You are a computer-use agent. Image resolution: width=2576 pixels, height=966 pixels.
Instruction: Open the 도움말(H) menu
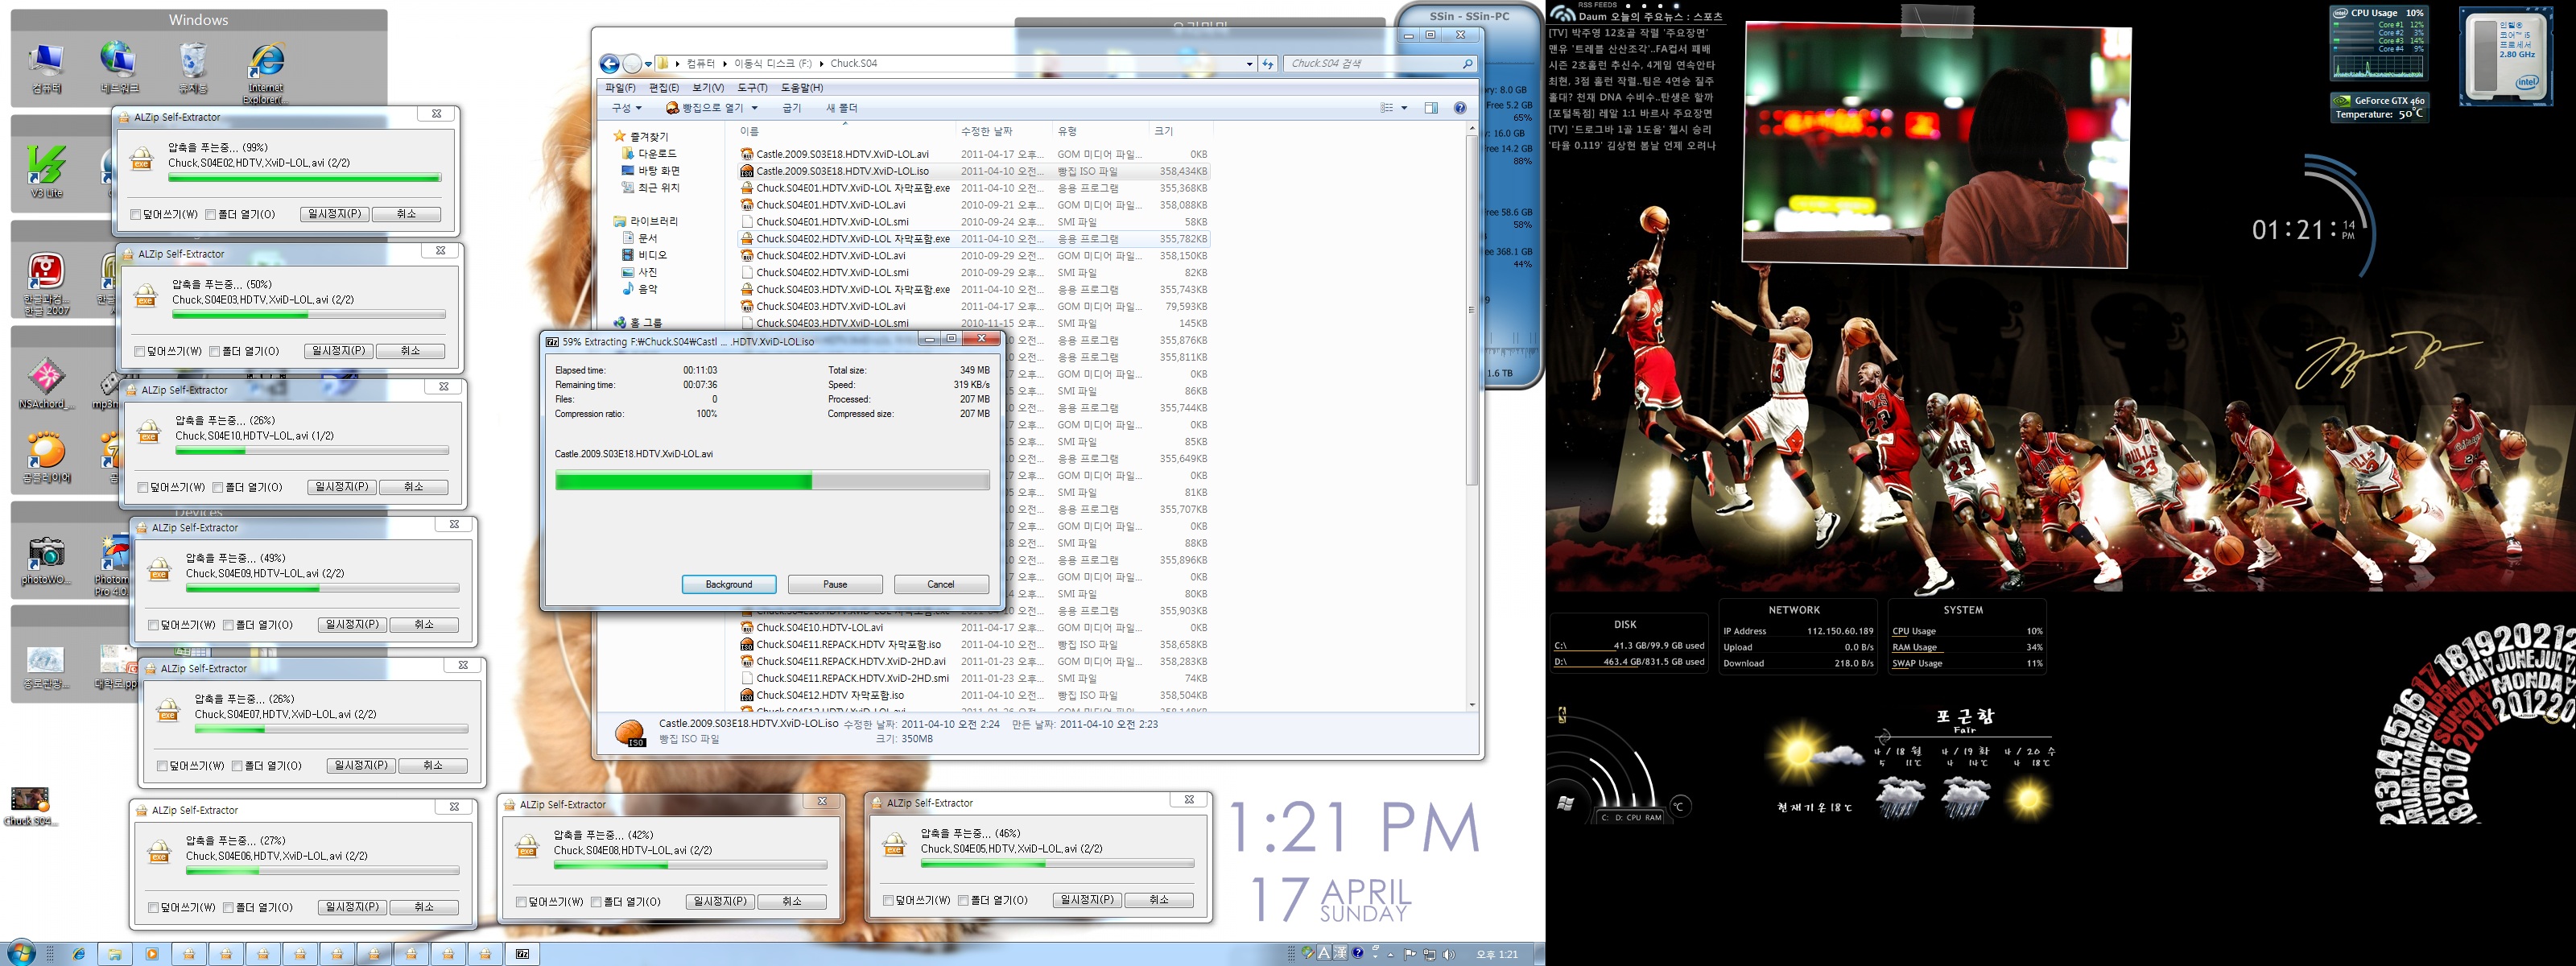click(x=802, y=88)
